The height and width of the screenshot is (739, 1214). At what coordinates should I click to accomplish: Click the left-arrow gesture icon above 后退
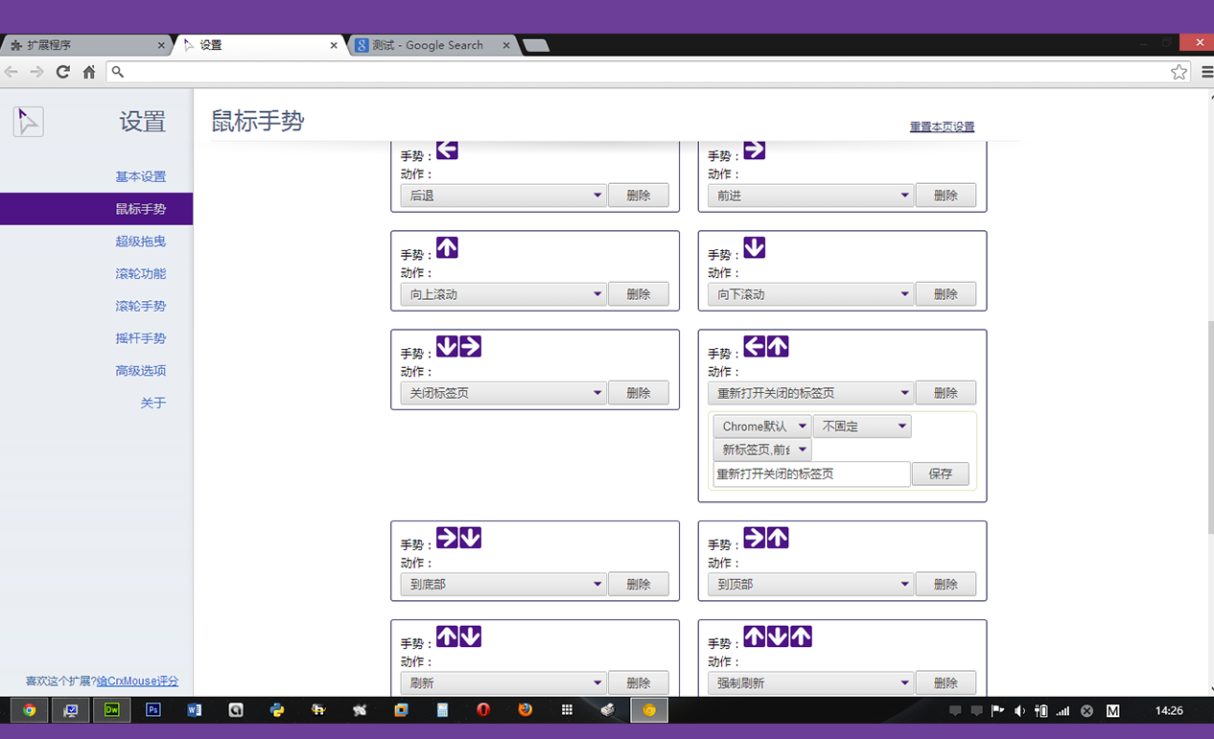coord(447,150)
